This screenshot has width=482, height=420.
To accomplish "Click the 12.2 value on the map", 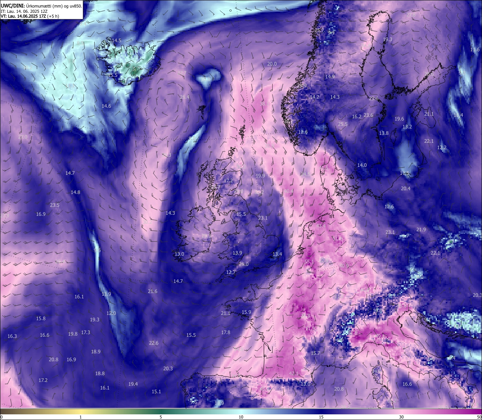I will pos(442,148).
